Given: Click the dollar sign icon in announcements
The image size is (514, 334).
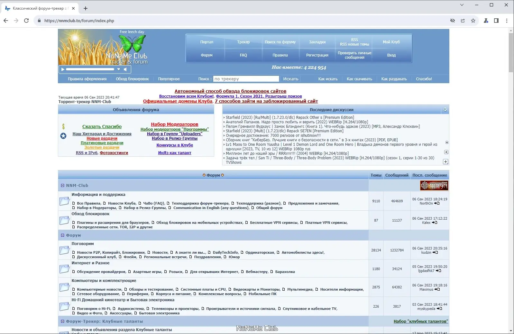Looking at the screenshot, I should click(x=63, y=127).
